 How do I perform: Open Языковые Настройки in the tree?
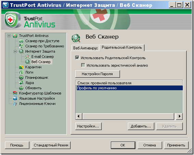pyautogui.click(x=37, y=99)
